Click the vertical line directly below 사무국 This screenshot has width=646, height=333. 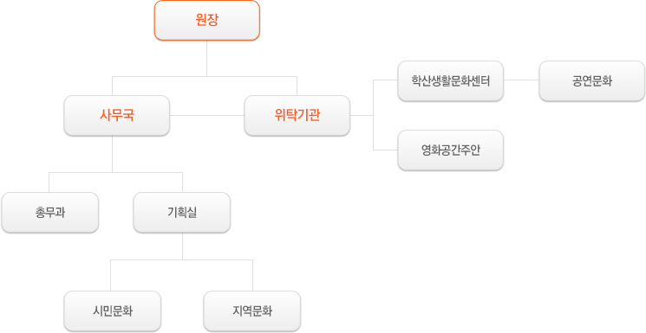[x=113, y=154]
